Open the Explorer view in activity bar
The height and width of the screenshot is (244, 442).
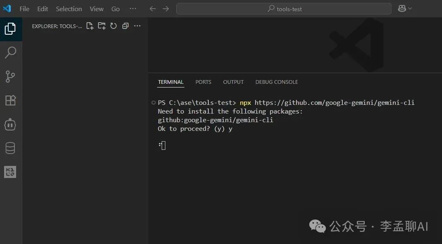(x=10, y=29)
